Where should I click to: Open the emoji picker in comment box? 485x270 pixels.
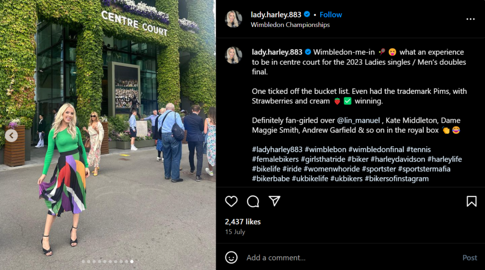[x=231, y=257]
